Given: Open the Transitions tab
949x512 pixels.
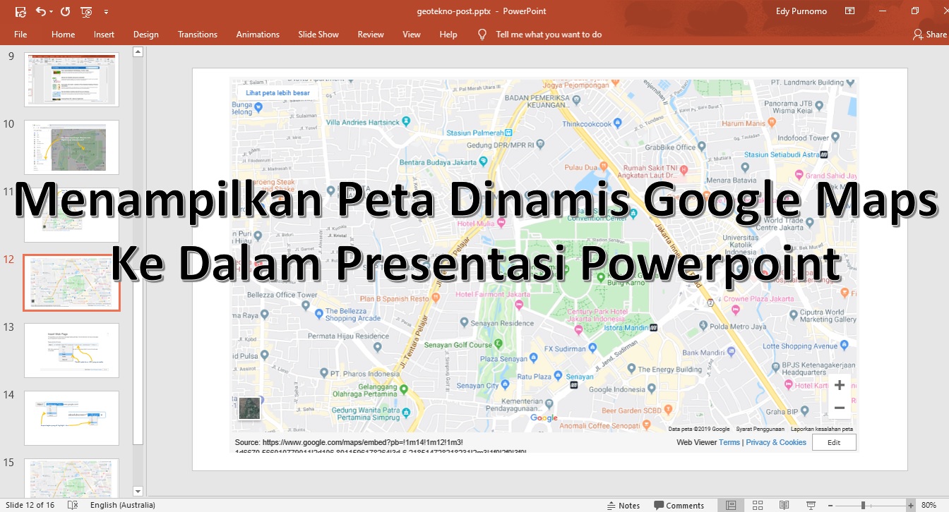Looking at the screenshot, I should [198, 34].
